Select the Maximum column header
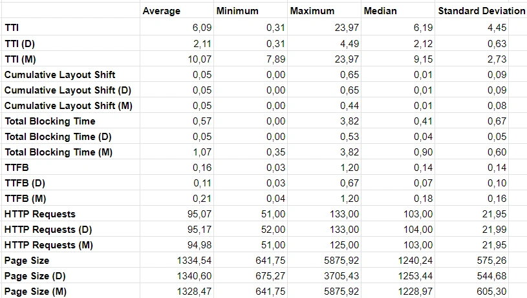Screen dimensions: 527x298 [x=312, y=11]
